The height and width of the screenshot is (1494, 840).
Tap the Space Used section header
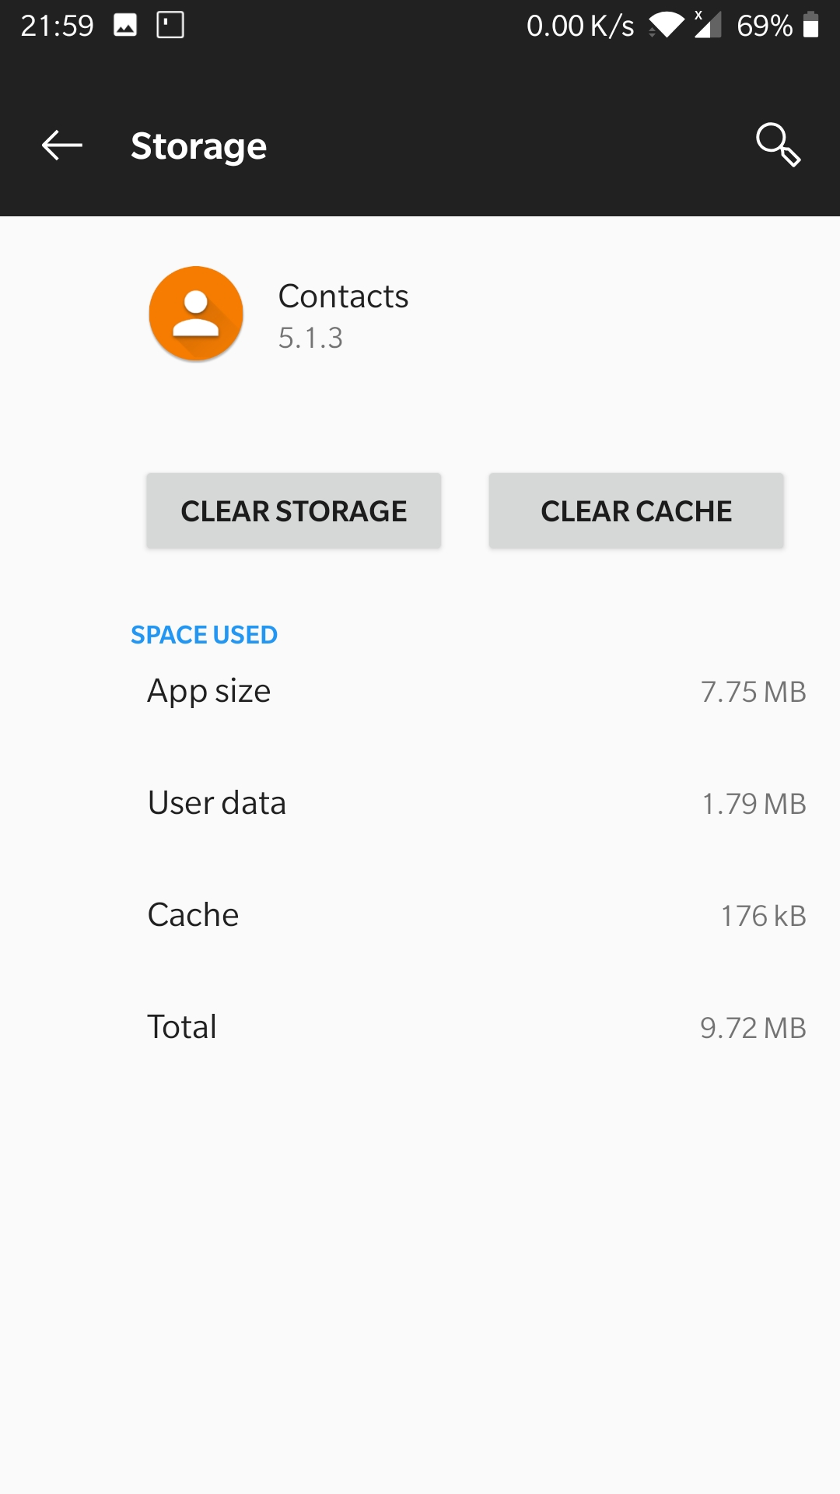click(204, 635)
